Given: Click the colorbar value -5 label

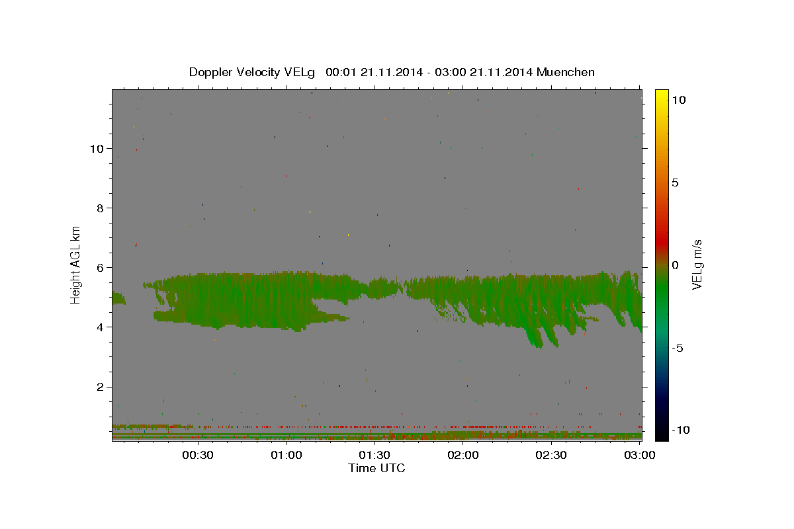Looking at the screenshot, I should [678, 347].
